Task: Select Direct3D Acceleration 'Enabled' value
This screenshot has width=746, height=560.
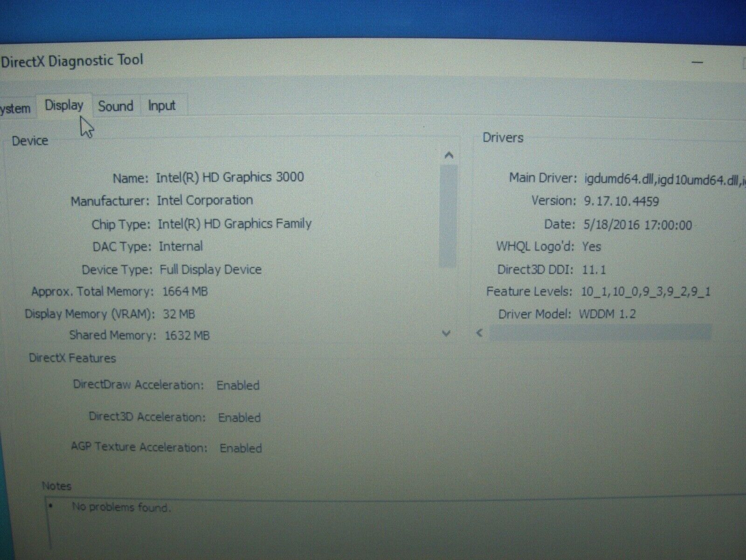Action: tap(239, 418)
